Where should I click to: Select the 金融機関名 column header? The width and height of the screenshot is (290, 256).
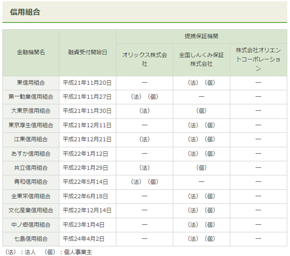pos(31,52)
